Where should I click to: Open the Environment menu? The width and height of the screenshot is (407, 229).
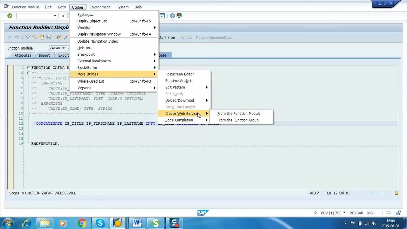100,7
